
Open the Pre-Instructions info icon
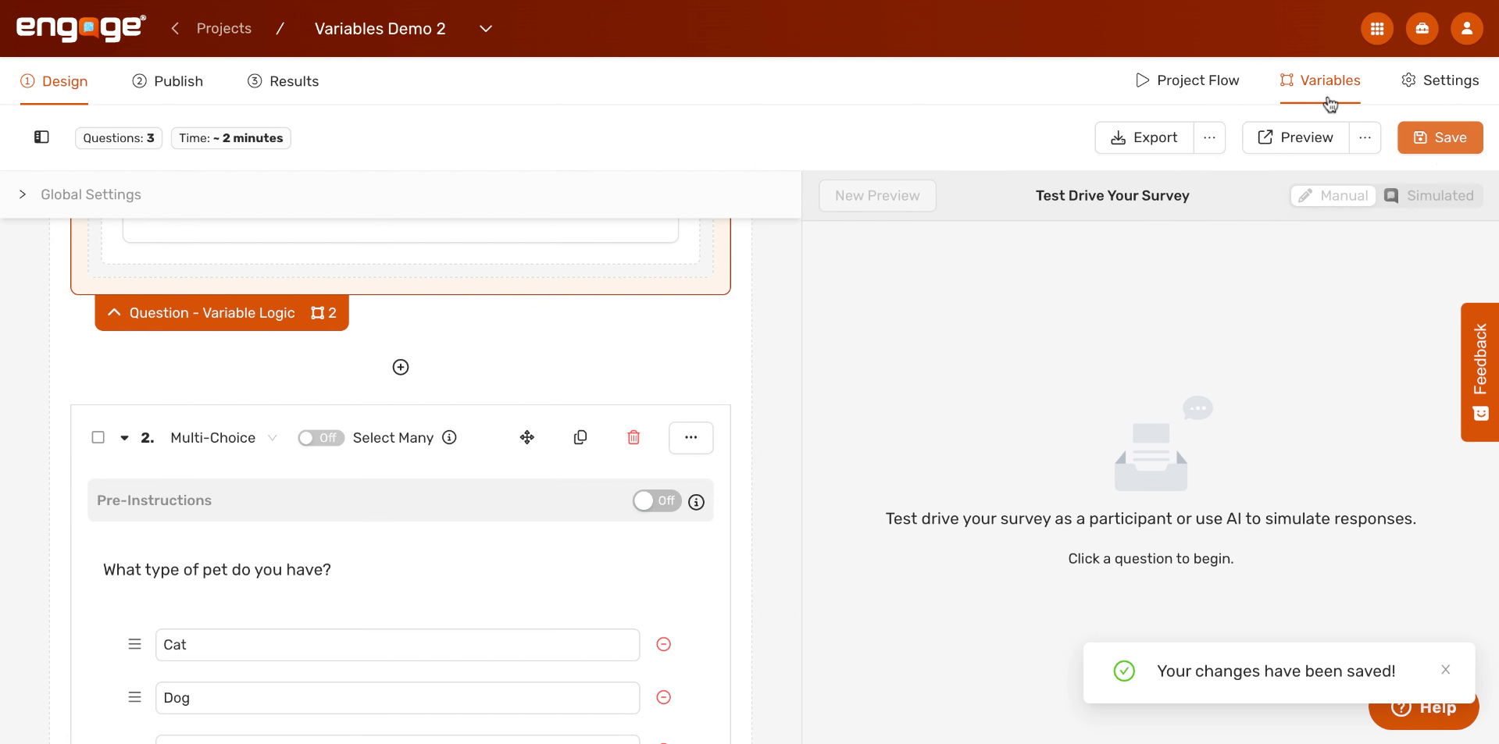696,502
